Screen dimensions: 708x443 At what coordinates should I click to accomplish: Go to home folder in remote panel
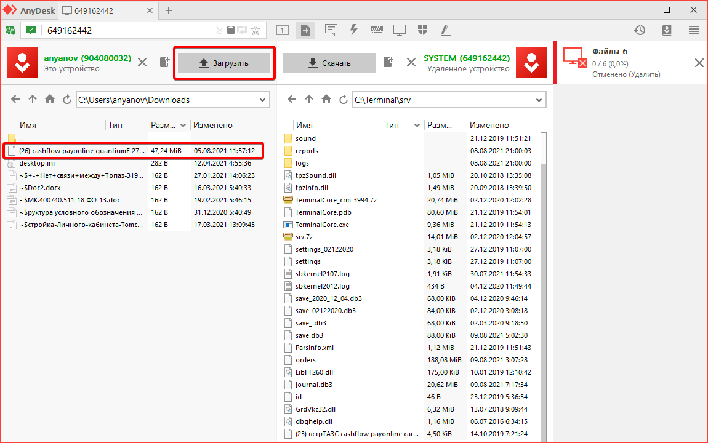click(326, 99)
